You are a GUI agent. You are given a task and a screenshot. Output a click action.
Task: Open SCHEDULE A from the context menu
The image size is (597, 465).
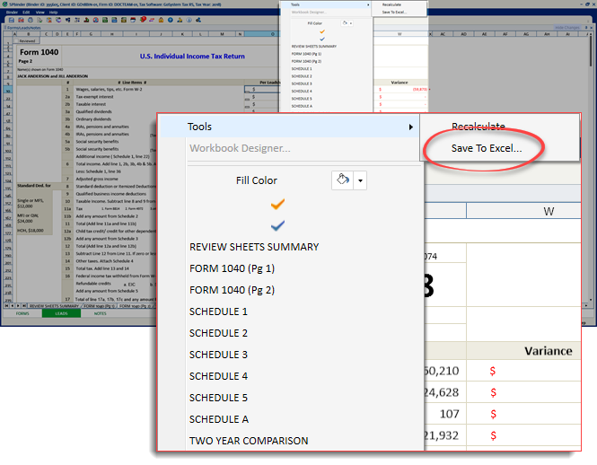pyautogui.click(x=218, y=419)
